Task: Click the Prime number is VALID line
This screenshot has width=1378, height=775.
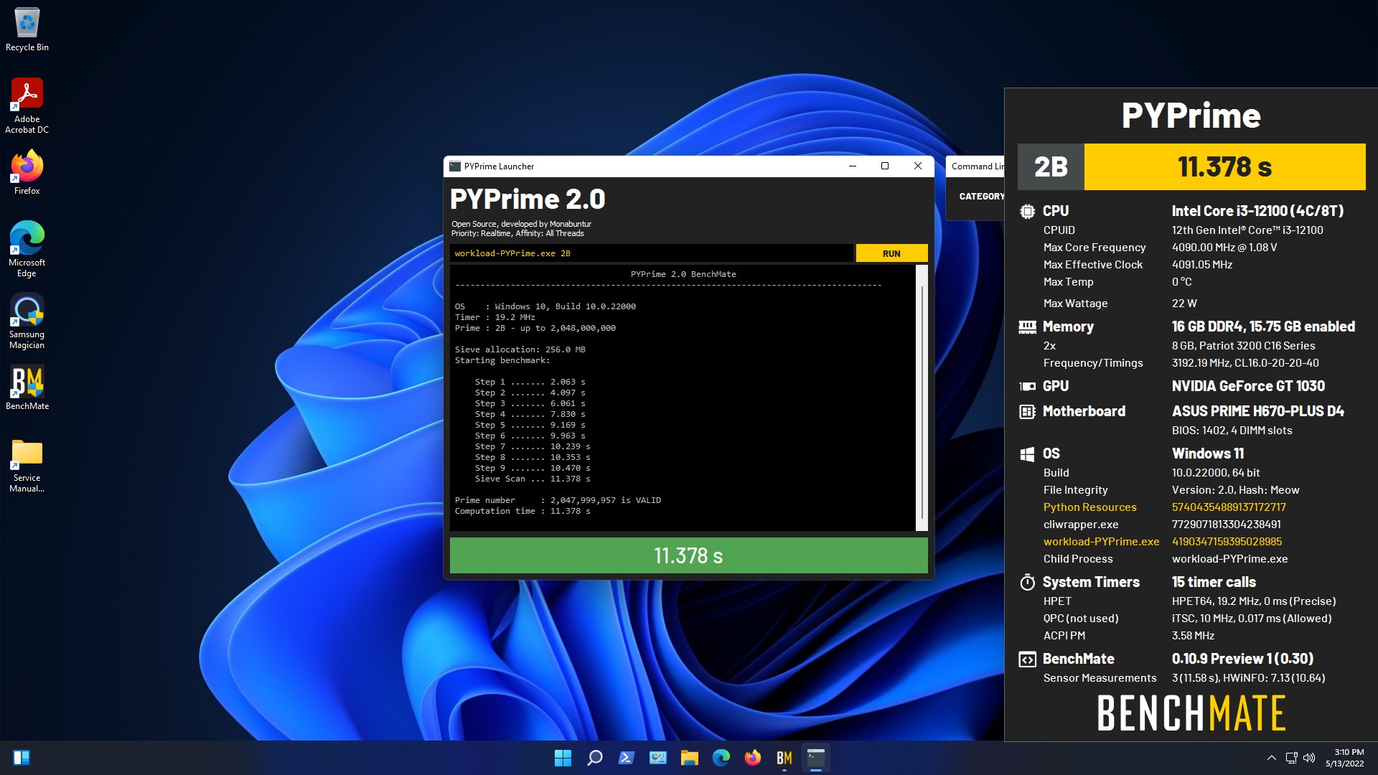Action: pyautogui.click(x=558, y=500)
